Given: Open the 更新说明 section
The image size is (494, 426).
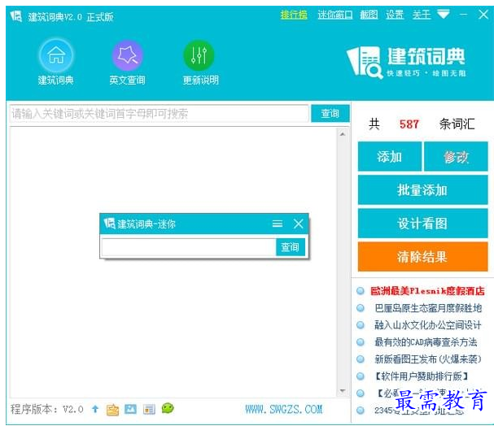Looking at the screenshot, I should pyautogui.click(x=200, y=63).
